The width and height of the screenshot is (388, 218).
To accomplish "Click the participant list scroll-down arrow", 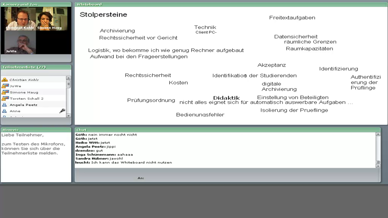I will tap(69, 115).
